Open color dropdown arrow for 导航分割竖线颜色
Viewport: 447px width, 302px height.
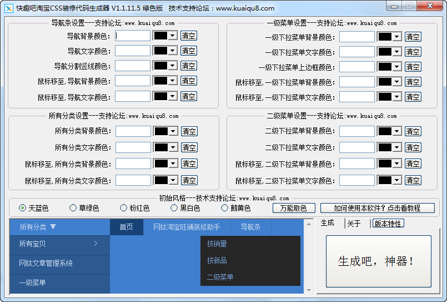(173, 66)
